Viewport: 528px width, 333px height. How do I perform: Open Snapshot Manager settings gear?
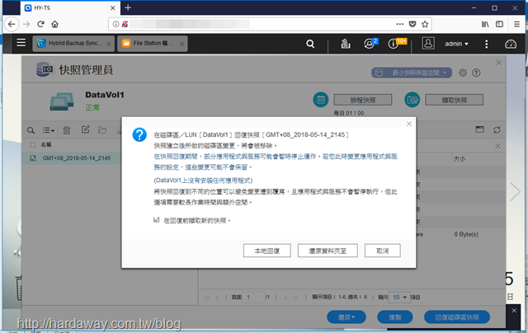(463, 73)
